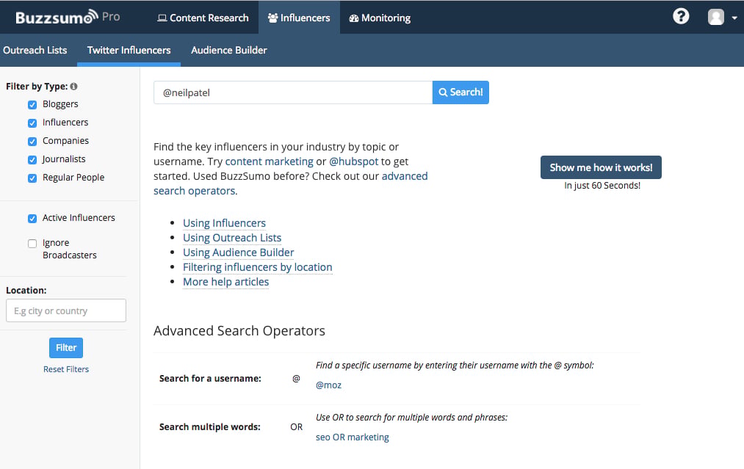Image resolution: width=744 pixels, height=469 pixels.
Task: Switch to Audience Builder tab
Action: (228, 50)
